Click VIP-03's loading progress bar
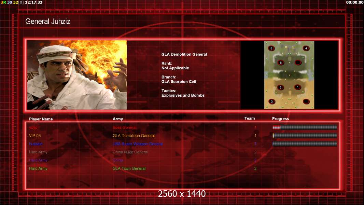This screenshot has width=364, height=205. pos(305,135)
